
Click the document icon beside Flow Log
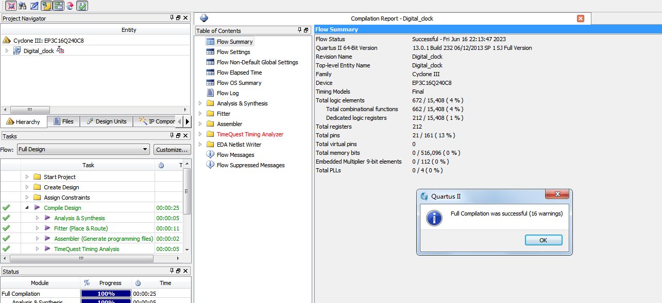210,93
